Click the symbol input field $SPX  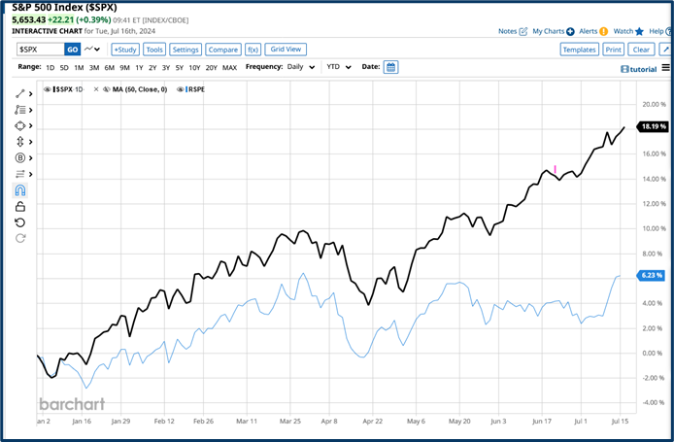pyautogui.click(x=41, y=50)
